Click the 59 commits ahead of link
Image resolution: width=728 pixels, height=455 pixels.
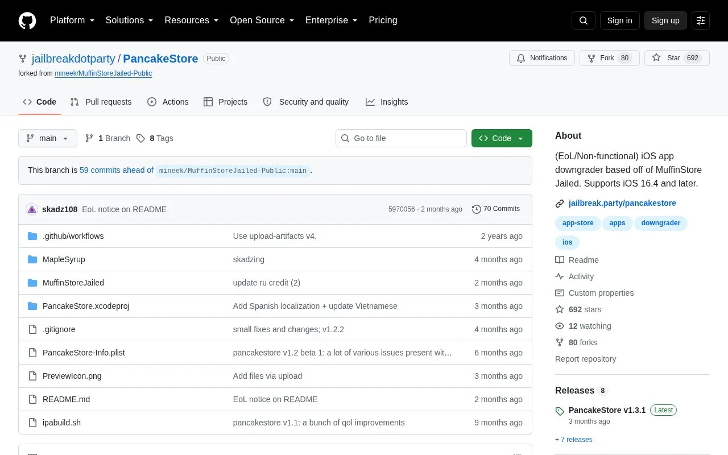pos(117,170)
